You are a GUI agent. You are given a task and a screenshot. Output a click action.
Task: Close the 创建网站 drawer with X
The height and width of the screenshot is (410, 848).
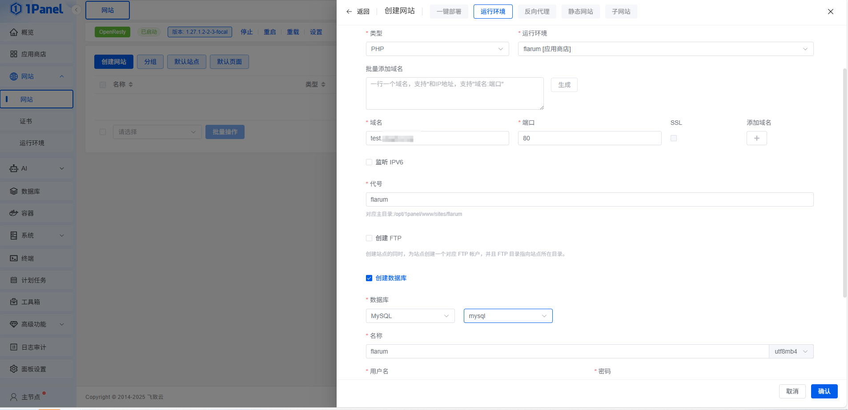tap(831, 12)
